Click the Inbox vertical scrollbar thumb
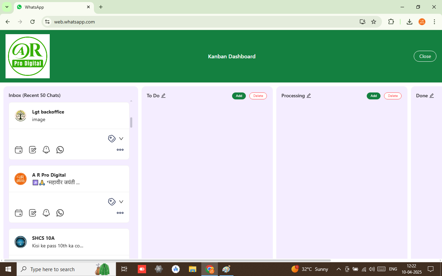Screen dimensions: 442x276 tap(131, 122)
